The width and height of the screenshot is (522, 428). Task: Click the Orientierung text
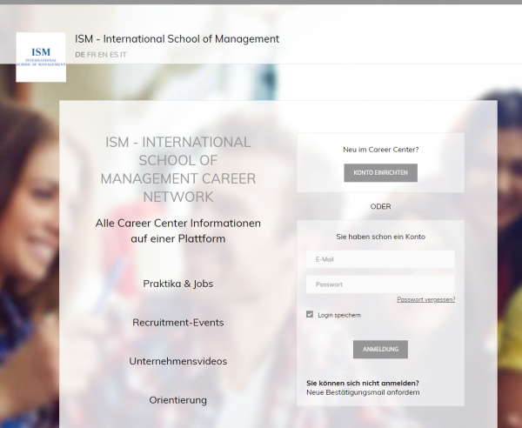[x=178, y=400]
